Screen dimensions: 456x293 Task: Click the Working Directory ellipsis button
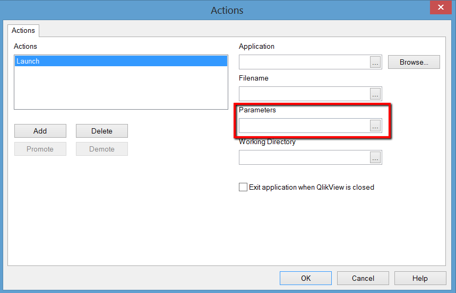point(375,158)
